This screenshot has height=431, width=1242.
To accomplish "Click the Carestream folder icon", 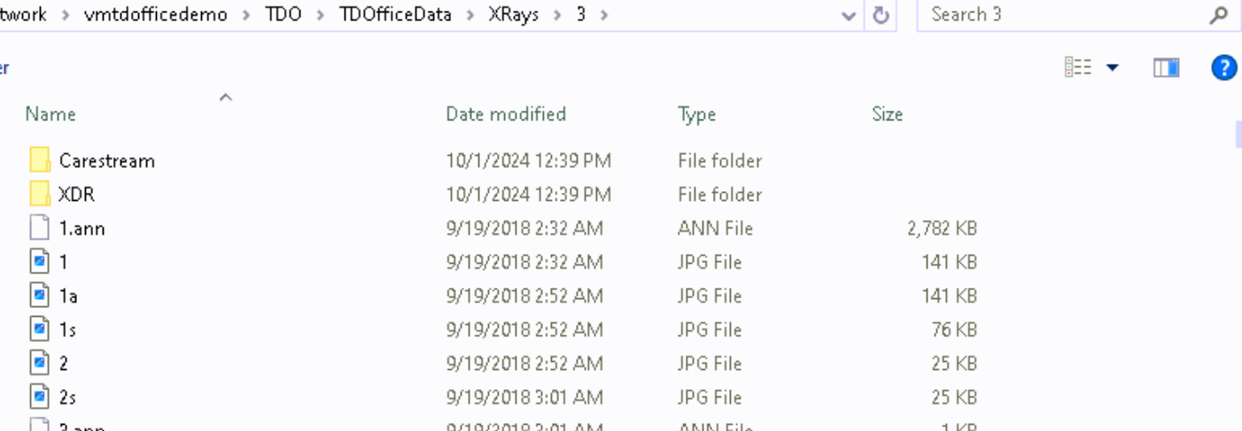I will coord(40,160).
